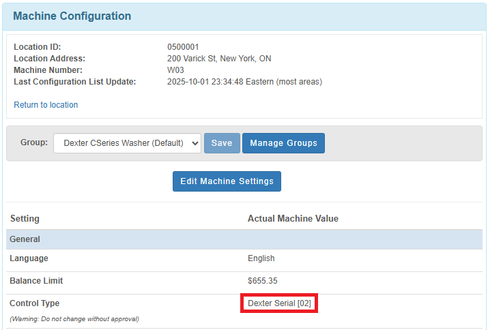Click the $655.35 balance limit value
Screen dimensions: 488x330
click(262, 281)
